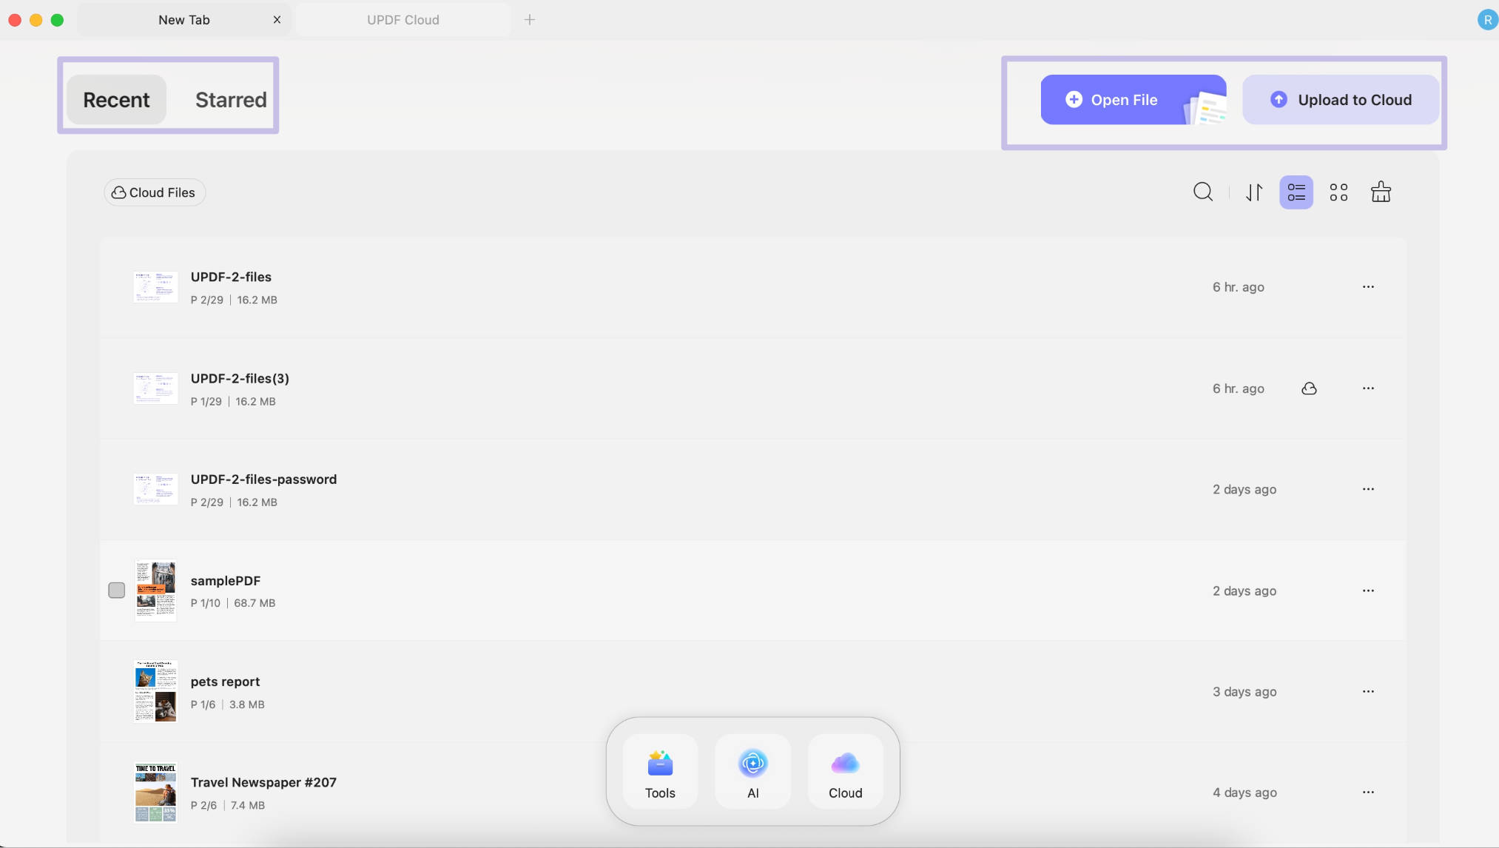Filter by Cloud Files

click(154, 192)
